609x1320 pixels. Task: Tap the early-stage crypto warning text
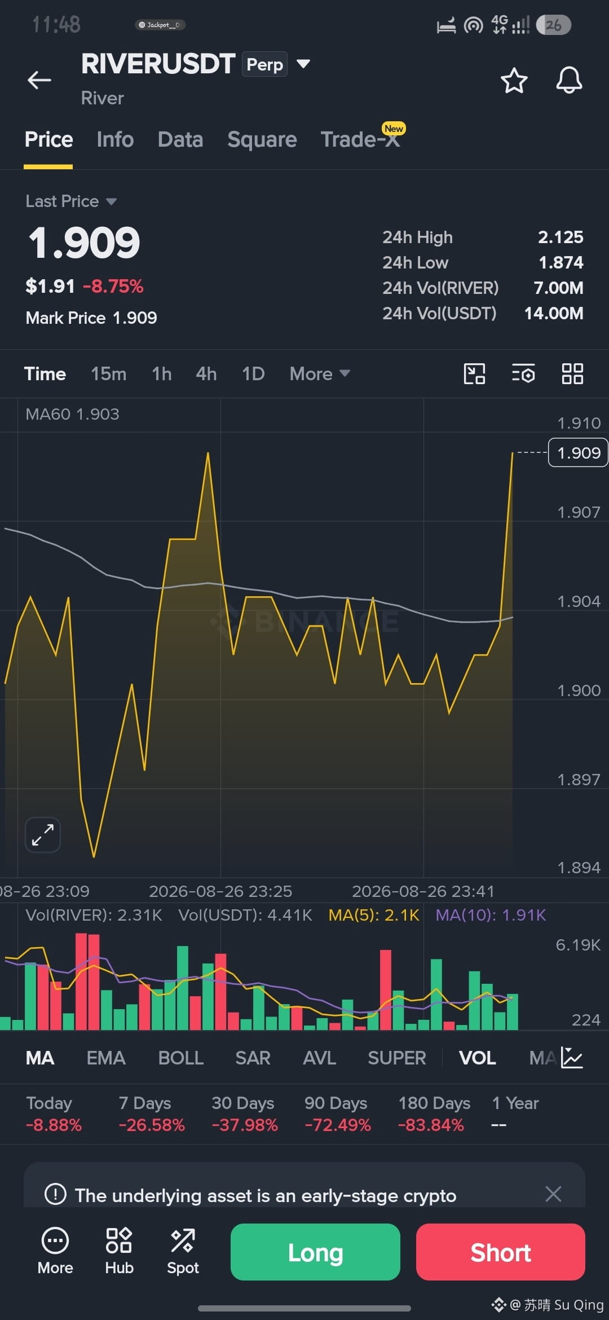tap(266, 1195)
